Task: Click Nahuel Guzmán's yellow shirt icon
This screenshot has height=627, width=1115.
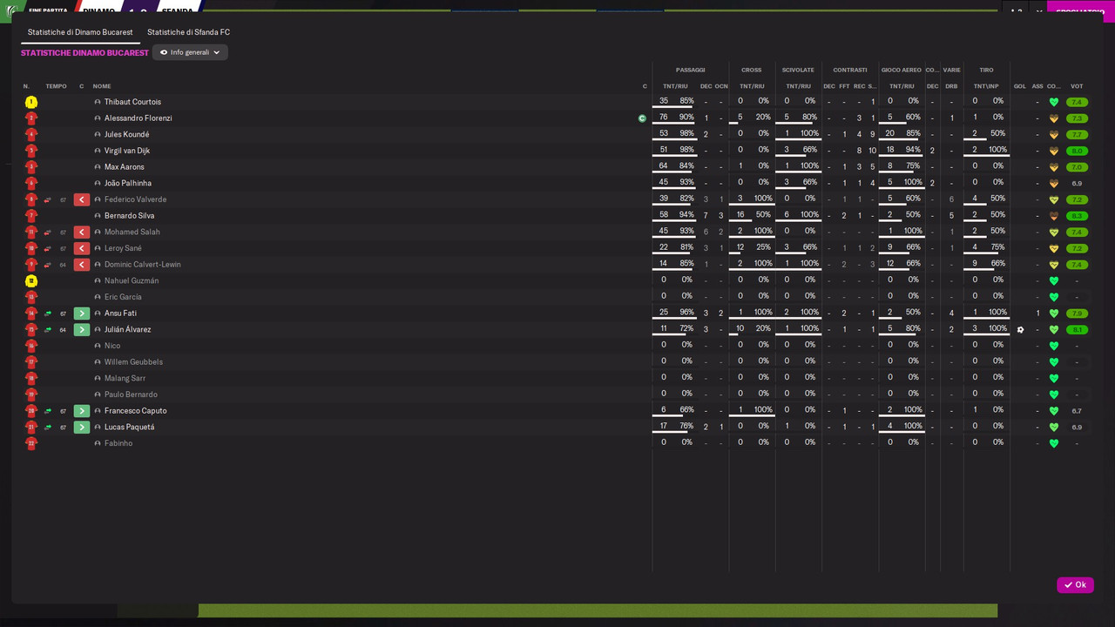Action: click(31, 281)
